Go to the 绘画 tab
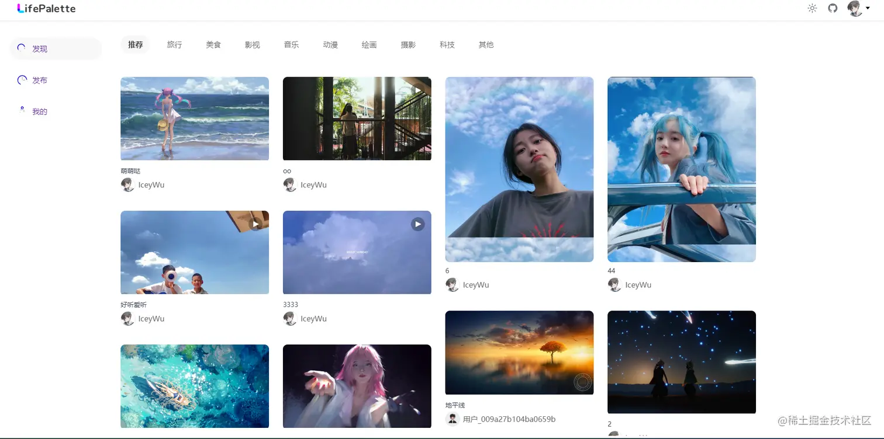This screenshot has height=439, width=884. [x=370, y=44]
